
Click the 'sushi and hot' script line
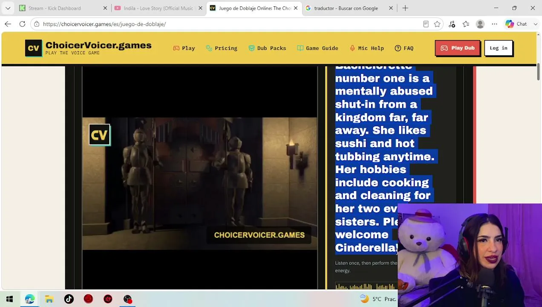tap(375, 143)
